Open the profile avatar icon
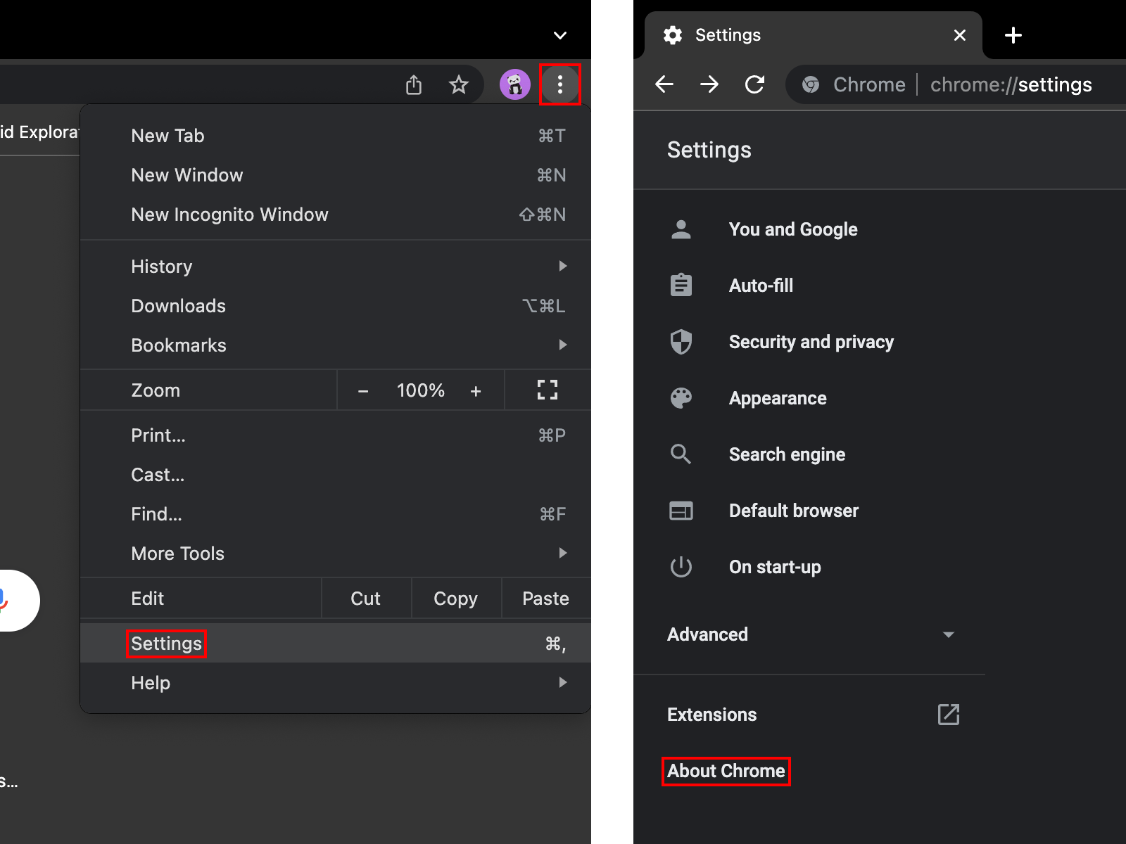 coord(515,85)
